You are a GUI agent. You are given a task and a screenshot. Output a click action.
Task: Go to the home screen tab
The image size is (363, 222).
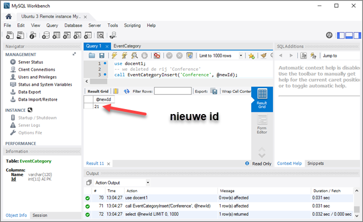click(x=8, y=16)
